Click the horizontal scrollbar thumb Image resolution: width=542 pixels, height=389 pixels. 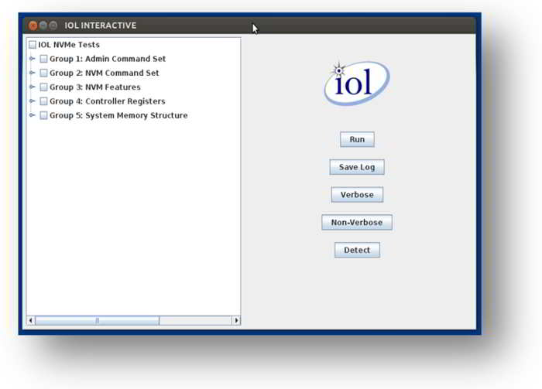[97, 320]
